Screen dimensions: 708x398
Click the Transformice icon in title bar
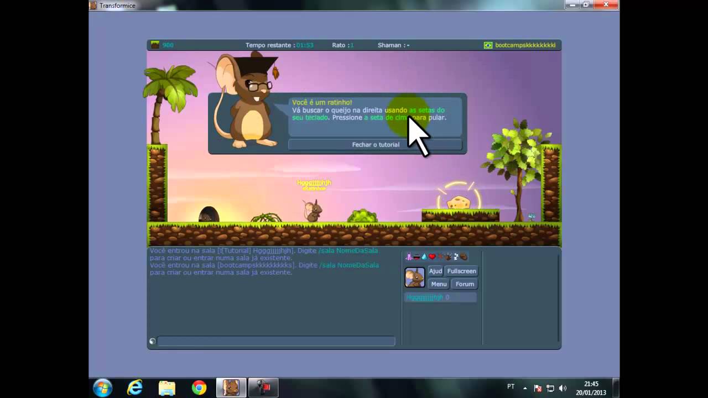click(x=93, y=5)
